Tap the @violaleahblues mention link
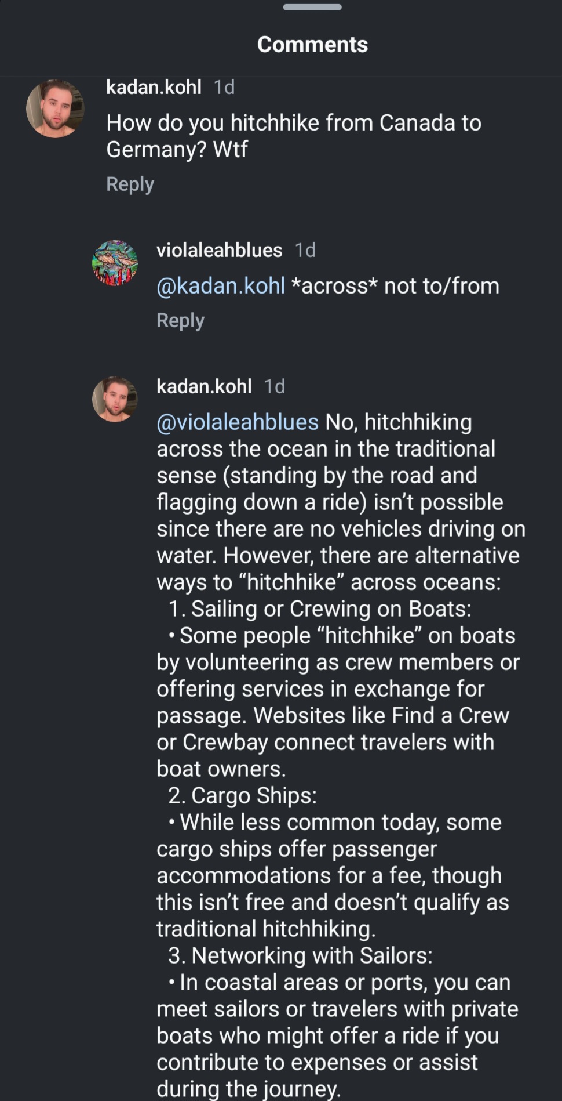This screenshot has width=562, height=1101. 238,422
